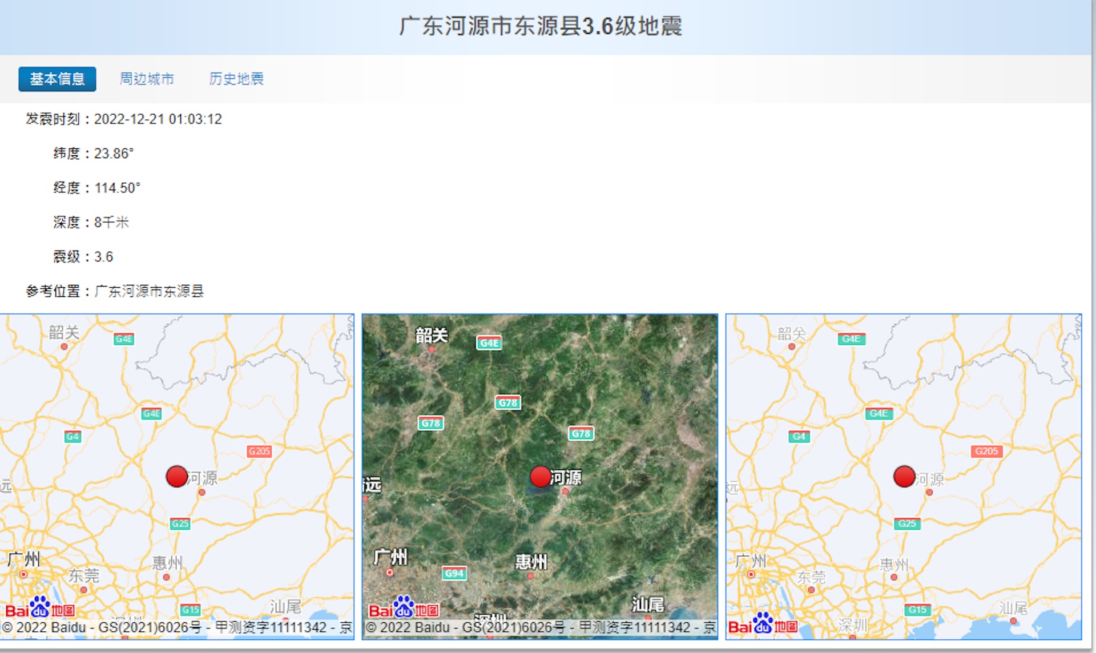Click Baidu map logo on left map

(x=40, y=608)
